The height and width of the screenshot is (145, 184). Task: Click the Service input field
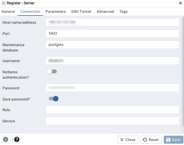click(112, 121)
